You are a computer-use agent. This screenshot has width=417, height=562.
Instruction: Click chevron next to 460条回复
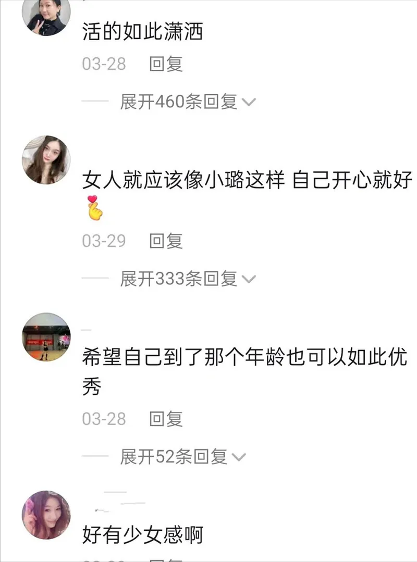pos(249,103)
